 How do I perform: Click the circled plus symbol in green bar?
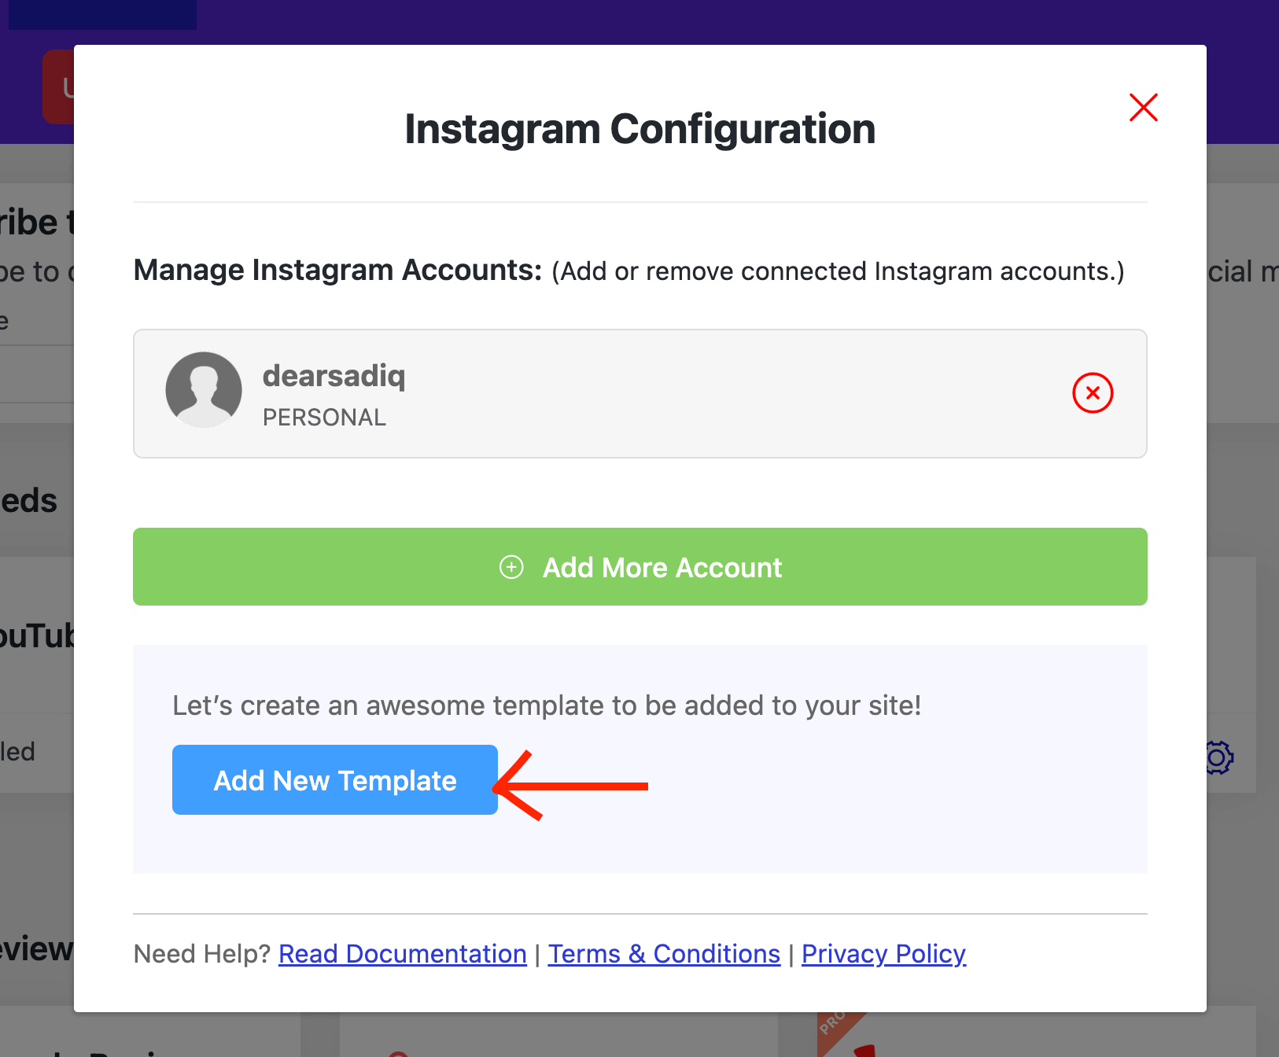(x=511, y=566)
